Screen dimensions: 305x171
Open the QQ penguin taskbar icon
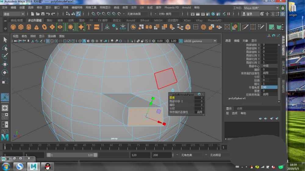(48, 166)
